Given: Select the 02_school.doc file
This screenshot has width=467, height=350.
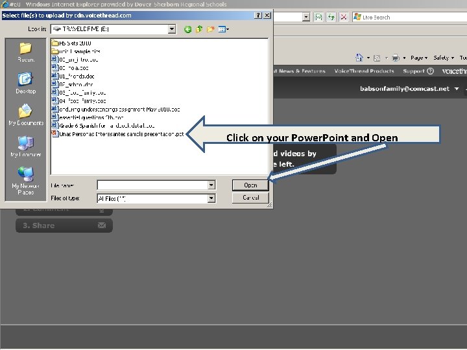Looking at the screenshot, I should 72,84.
